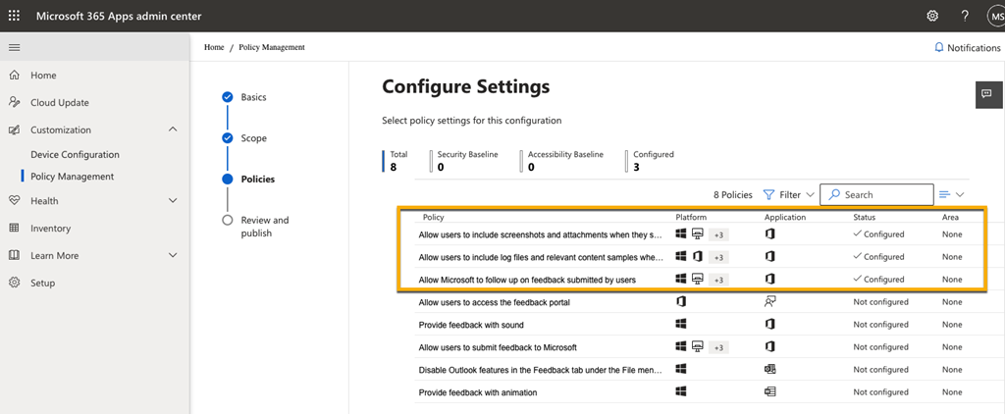Open Cloud Update page
The image size is (1005, 414).
tap(60, 103)
